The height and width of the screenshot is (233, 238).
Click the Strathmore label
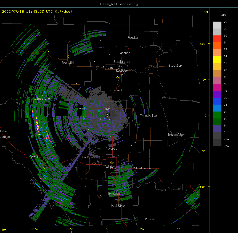pyautogui.click(x=142, y=168)
